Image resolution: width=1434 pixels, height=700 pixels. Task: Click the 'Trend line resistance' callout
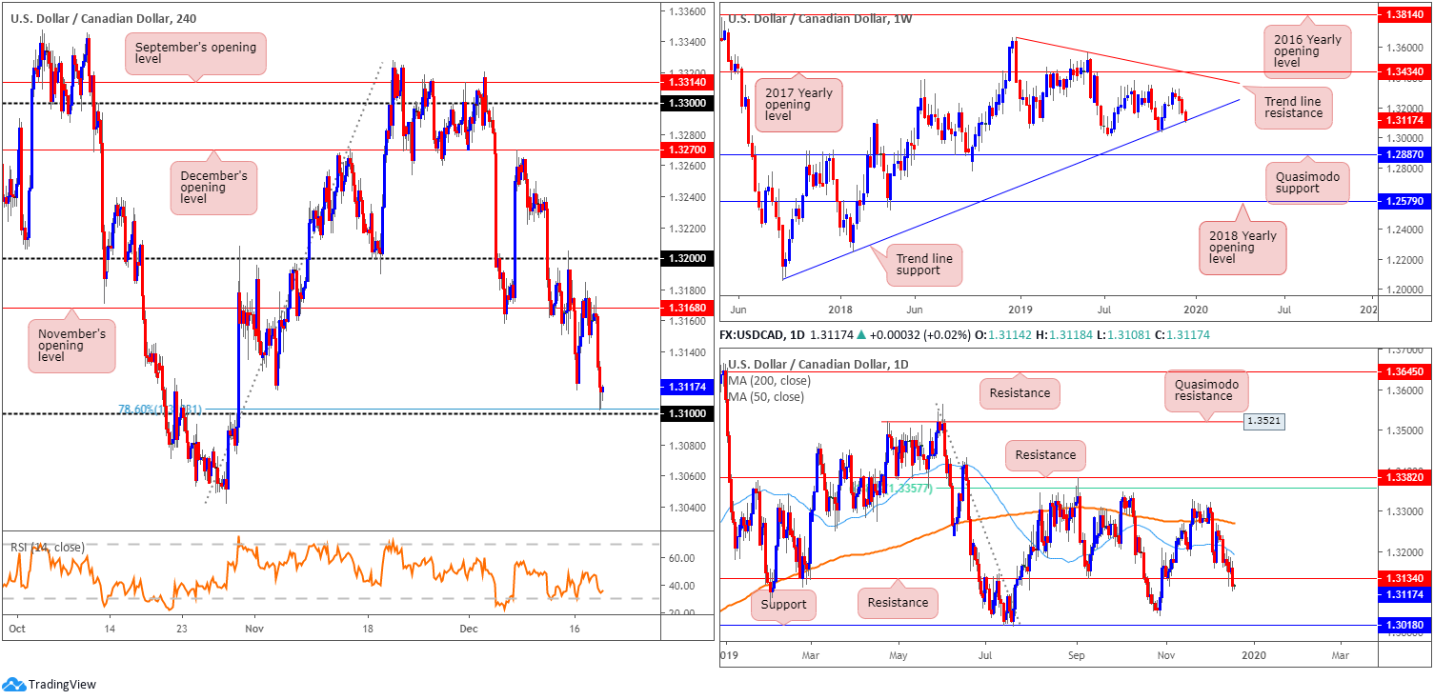click(1293, 106)
